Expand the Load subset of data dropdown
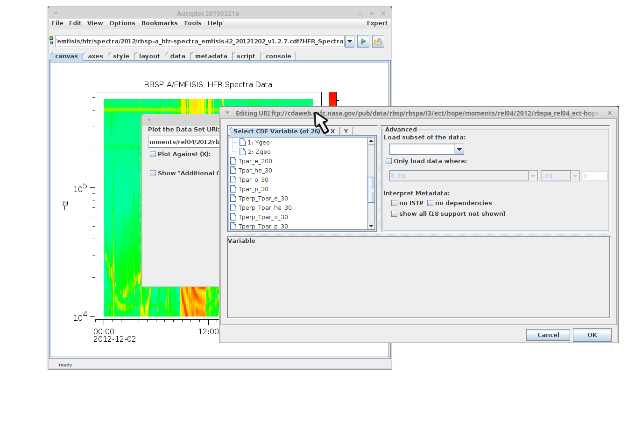The width and height of the screenshot is (628, 427). (x=459, y=149)
